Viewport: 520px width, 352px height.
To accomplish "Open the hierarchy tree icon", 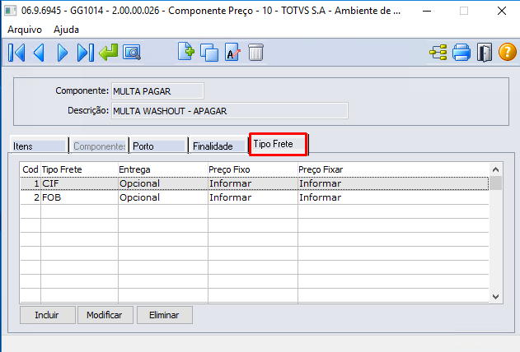I will tap(438, 53).
